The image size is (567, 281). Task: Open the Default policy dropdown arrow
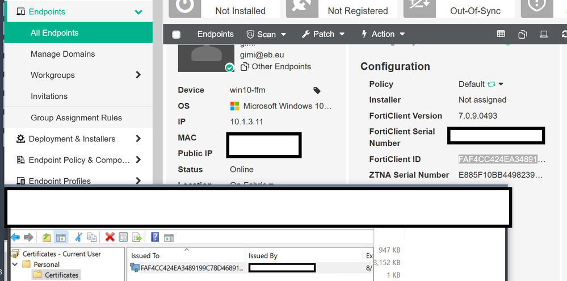click(501, 84)
